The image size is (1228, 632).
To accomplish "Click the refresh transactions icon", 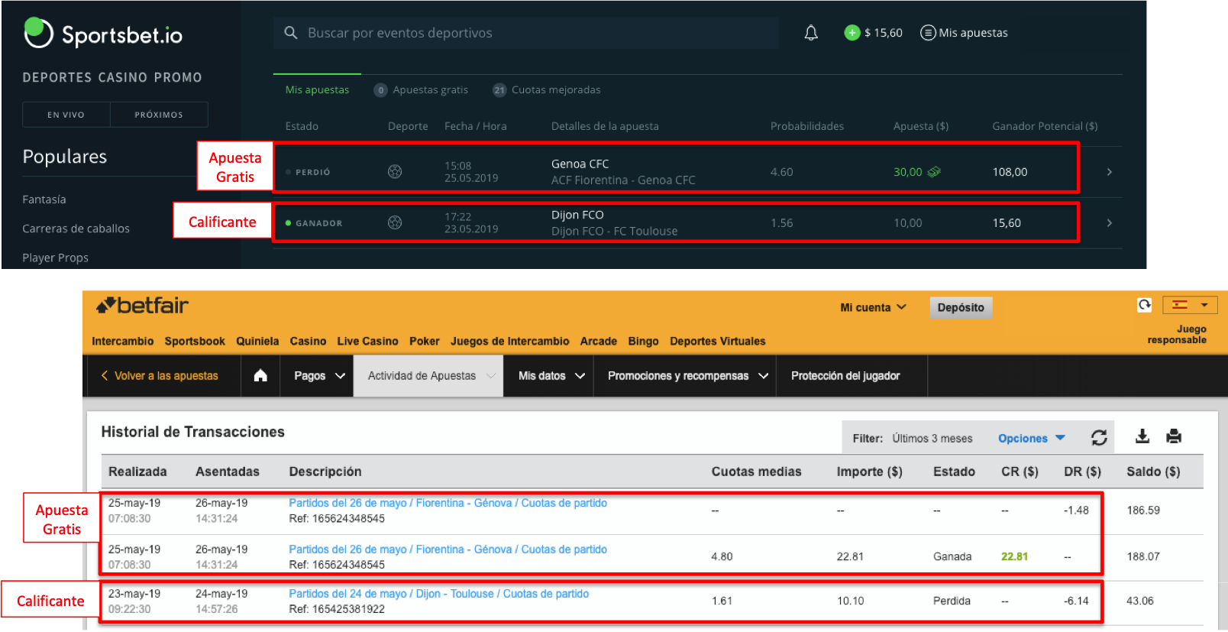I will [x=1099, y=437].
